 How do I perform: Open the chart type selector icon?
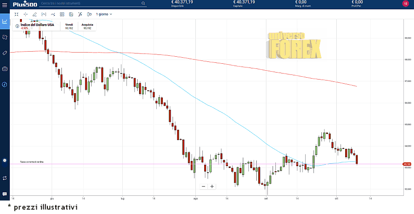[44, 14]
